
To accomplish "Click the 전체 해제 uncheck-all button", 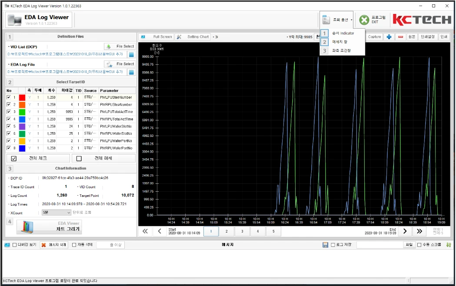I will tap(103, 158).
